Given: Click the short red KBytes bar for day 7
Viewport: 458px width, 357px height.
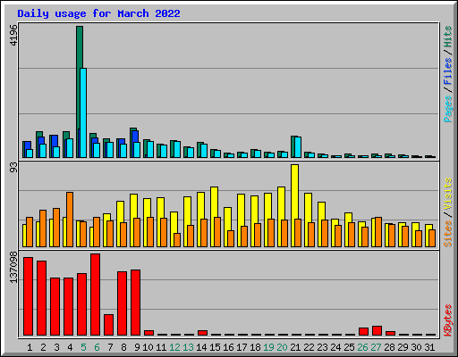Looking at the screenshot, I should click(x=109, y=325).
